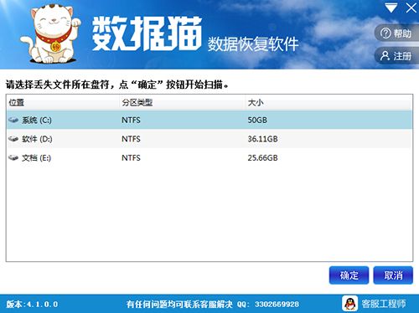
Task: Click the 取消 cancel button
Action: (393, 275)
